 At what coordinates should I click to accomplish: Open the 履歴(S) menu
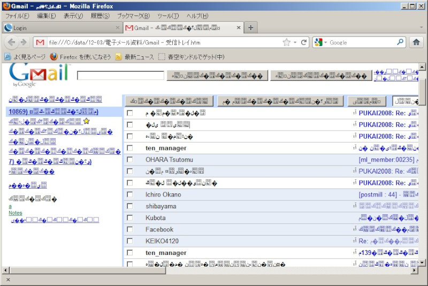click(x=100, y=16)
